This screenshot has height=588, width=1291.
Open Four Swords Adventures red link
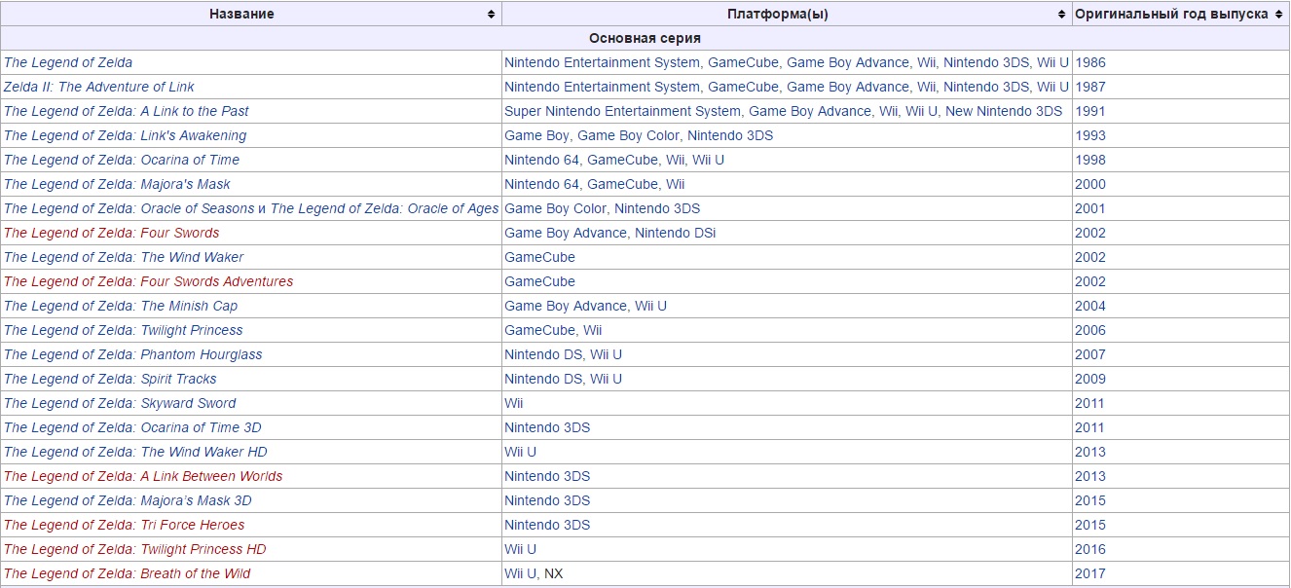coord(148,281)
